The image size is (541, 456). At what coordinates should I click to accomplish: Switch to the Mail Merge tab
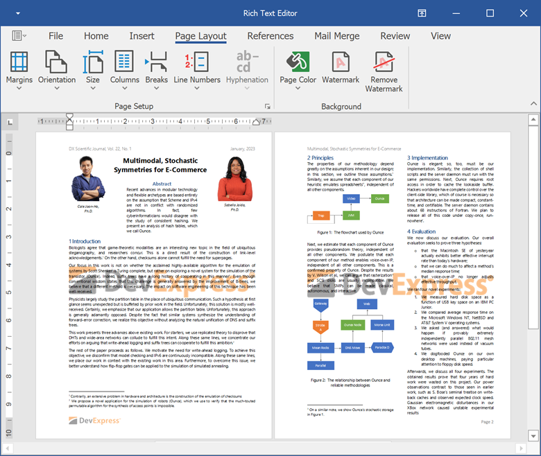pyautogui.click(x=337, y=36)
